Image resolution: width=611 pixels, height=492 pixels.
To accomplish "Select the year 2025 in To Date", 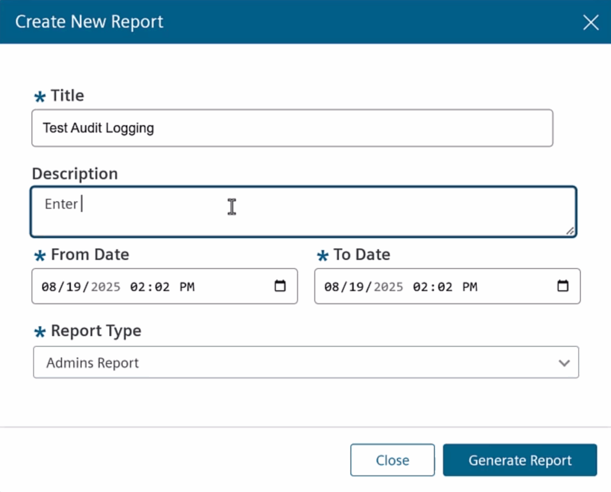I will tap(388, 287).
